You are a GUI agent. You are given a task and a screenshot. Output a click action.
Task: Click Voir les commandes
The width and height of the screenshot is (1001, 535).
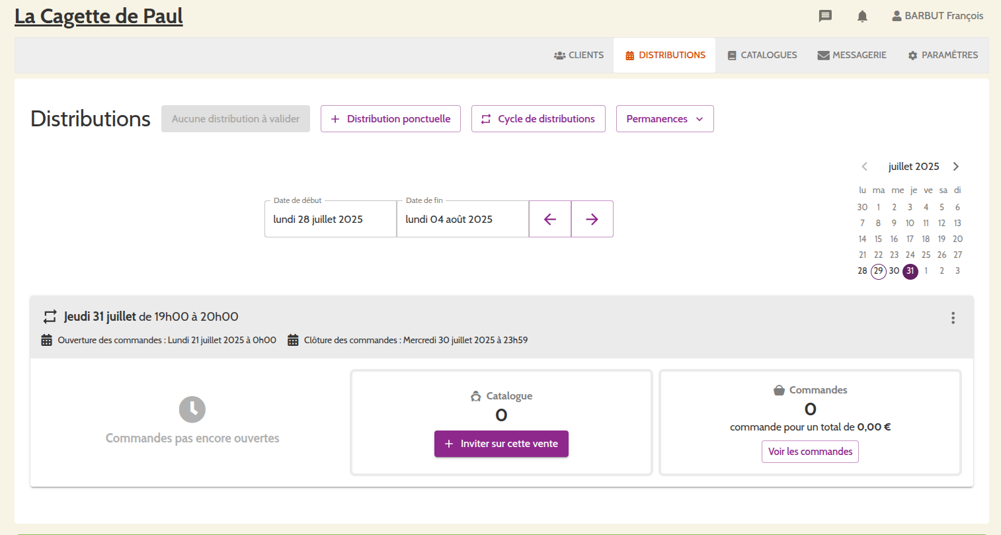[x=810, y=452]
